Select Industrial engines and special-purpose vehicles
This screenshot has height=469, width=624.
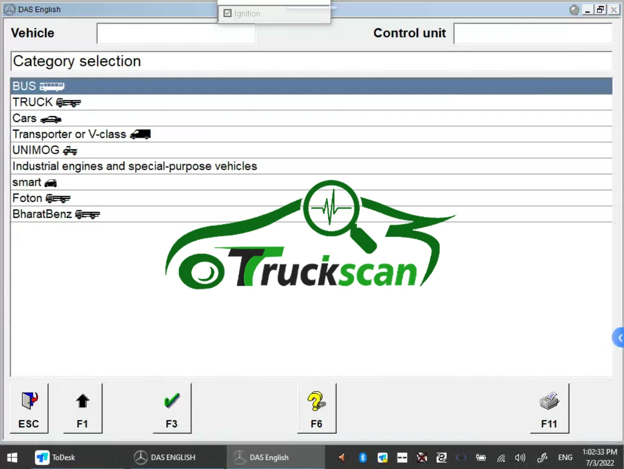(311, 166)
